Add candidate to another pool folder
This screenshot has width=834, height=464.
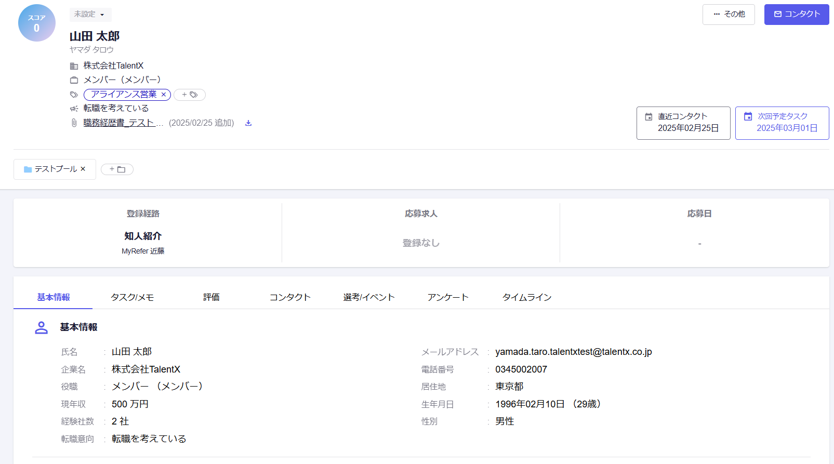(117, 169)
